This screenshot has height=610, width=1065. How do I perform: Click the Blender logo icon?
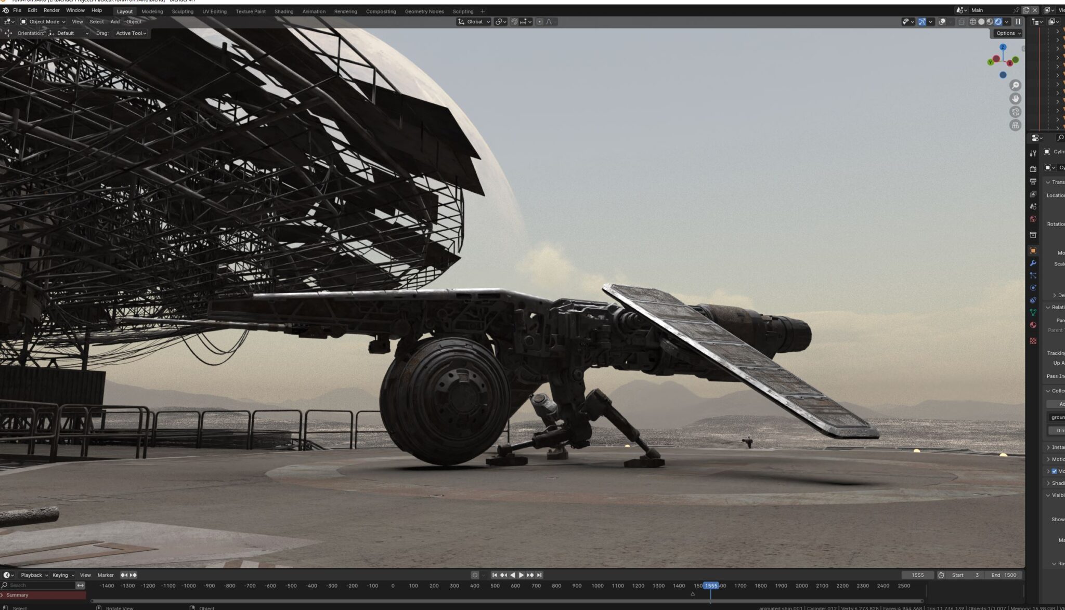pyautogui.click(x=5, y=10)
